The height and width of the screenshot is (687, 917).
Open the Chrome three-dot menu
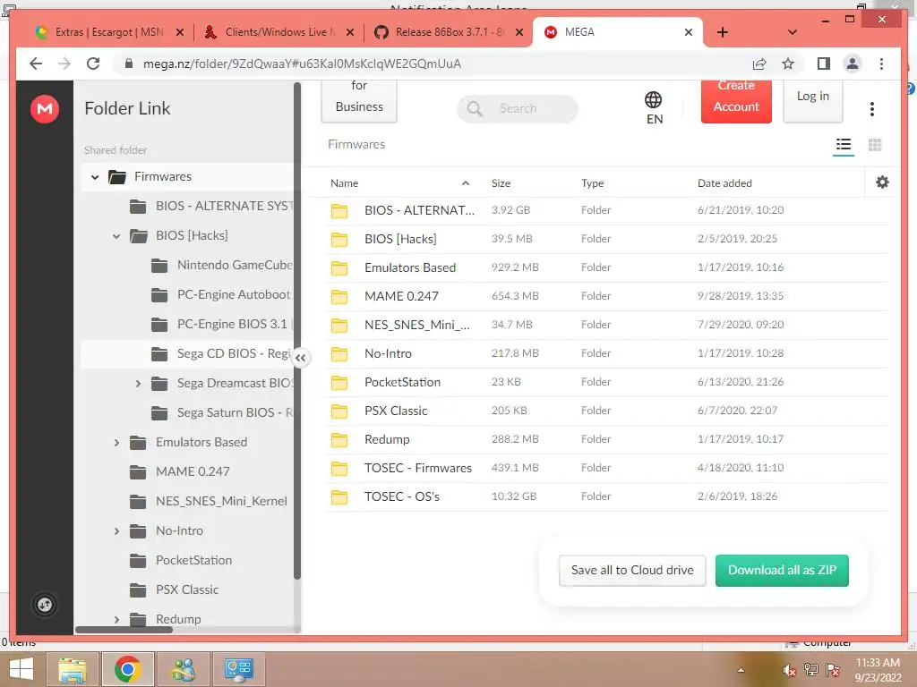881,64
